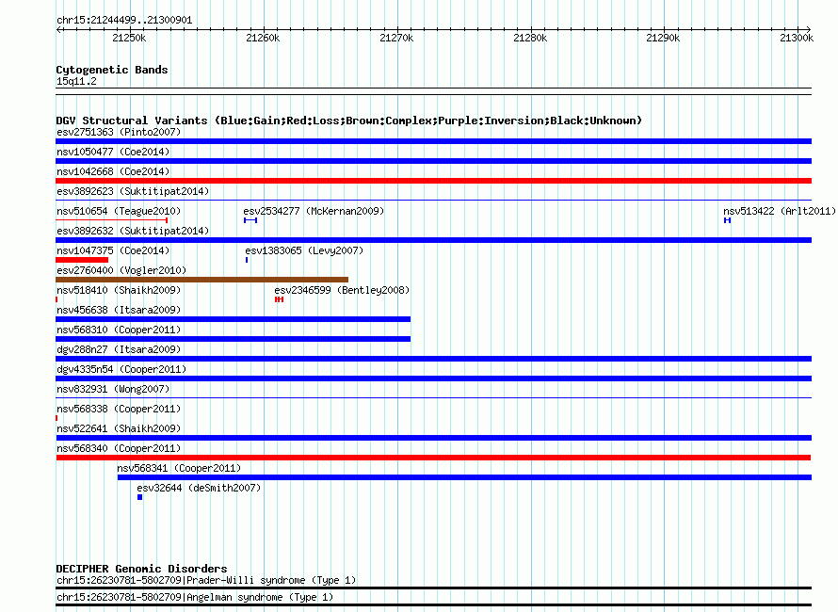This screenshot has height=612, width=838.
Task: Select the blue bar for nsv522641
Action: click(x=433, y=438)
